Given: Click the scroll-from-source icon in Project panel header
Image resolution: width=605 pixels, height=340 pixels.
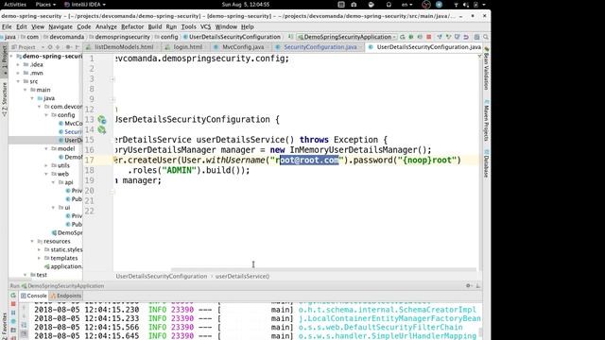Looking at the screenshot, I should click(x=50, y=47).
